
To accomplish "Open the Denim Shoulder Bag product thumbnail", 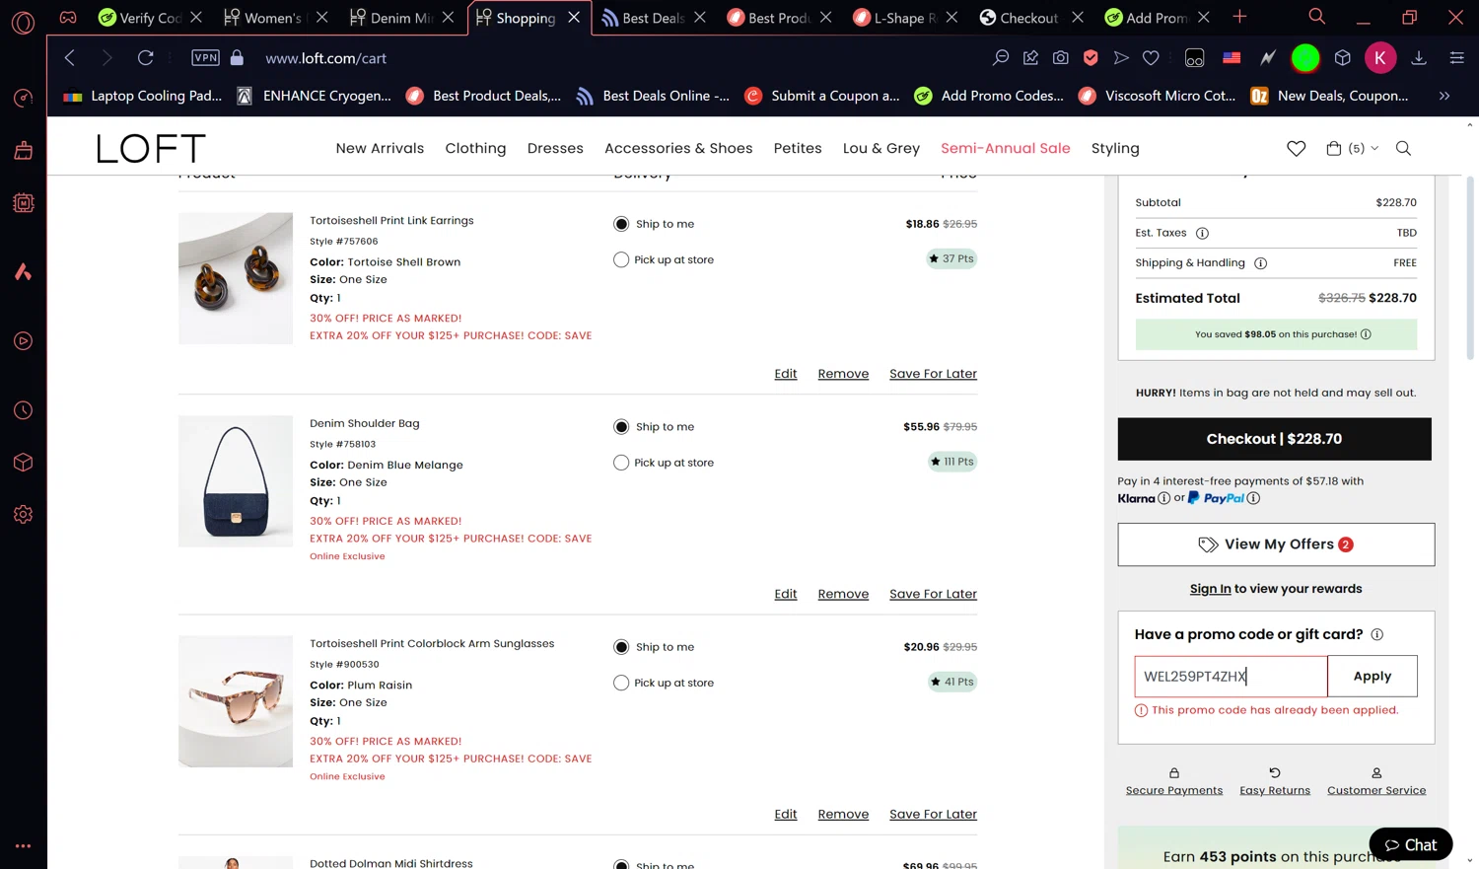I will [236, 481].
